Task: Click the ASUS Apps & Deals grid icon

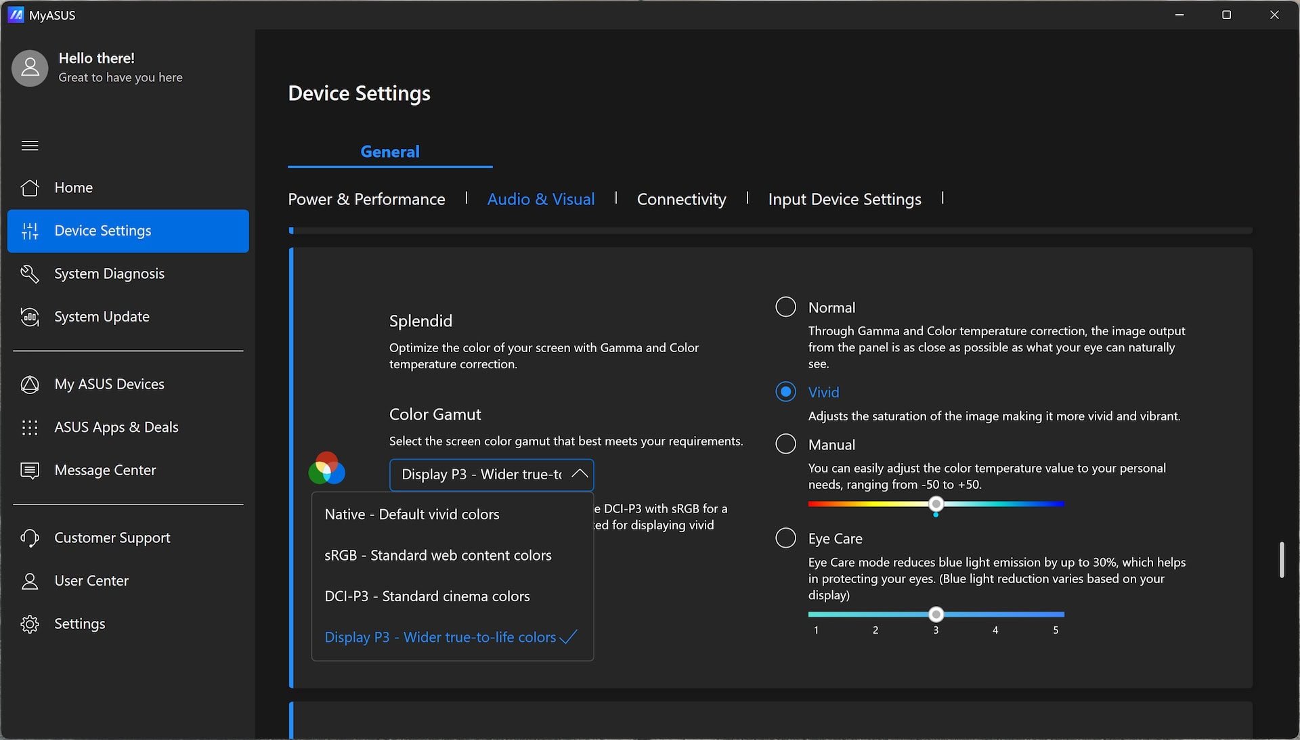Action: tap(30, 427)
